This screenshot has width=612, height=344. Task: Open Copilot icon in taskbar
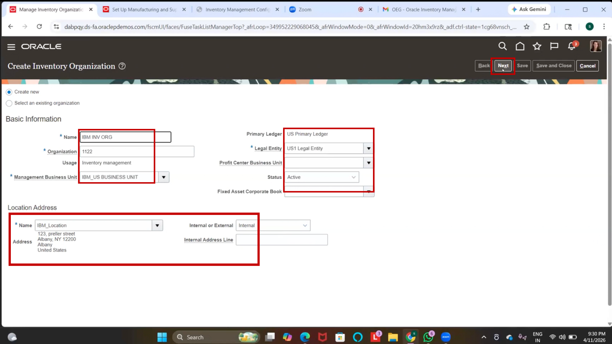pyautogui.click(x=287, y=337)
